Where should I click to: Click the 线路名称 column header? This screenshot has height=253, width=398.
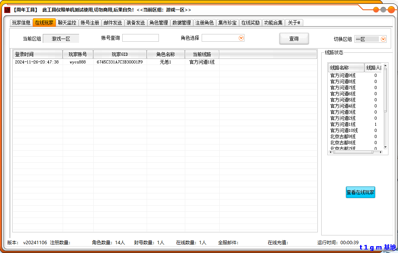click(x=346, y=68)
